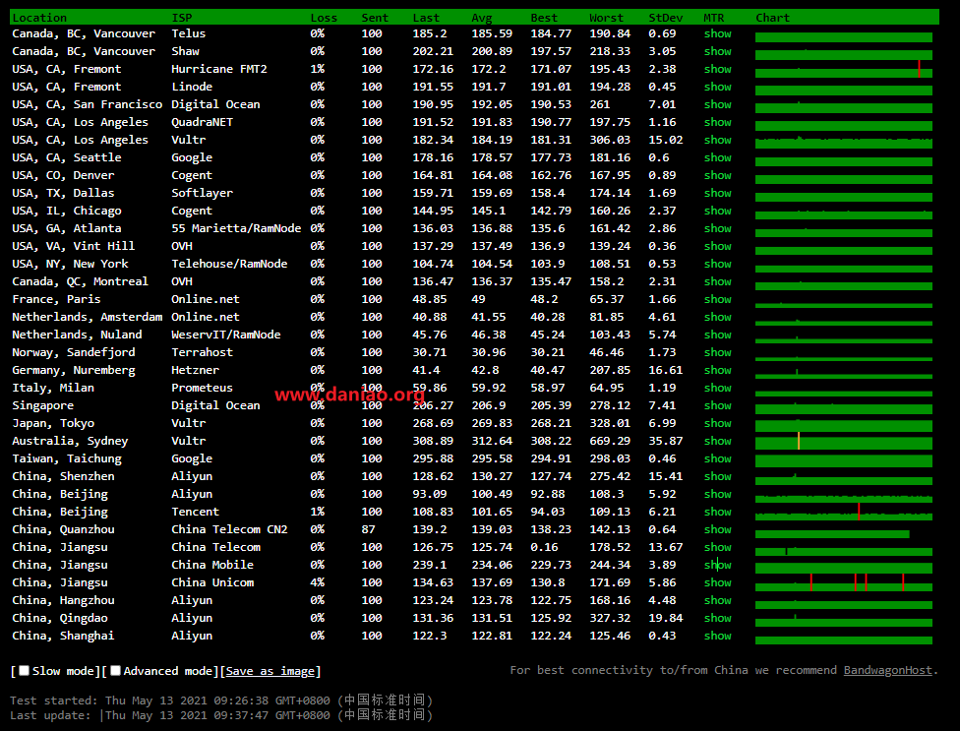Show MTR for Hetzner Nuremberg row

(x=718, y=371)
